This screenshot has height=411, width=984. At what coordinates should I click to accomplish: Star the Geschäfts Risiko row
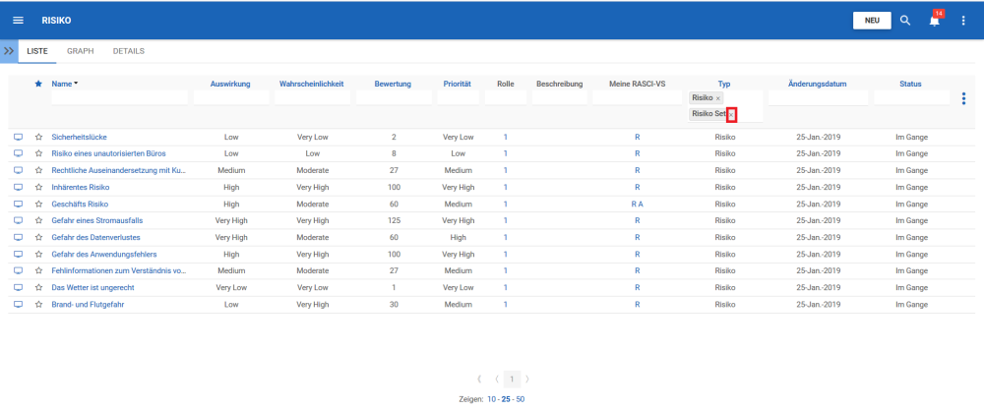[x=38, y=204]
